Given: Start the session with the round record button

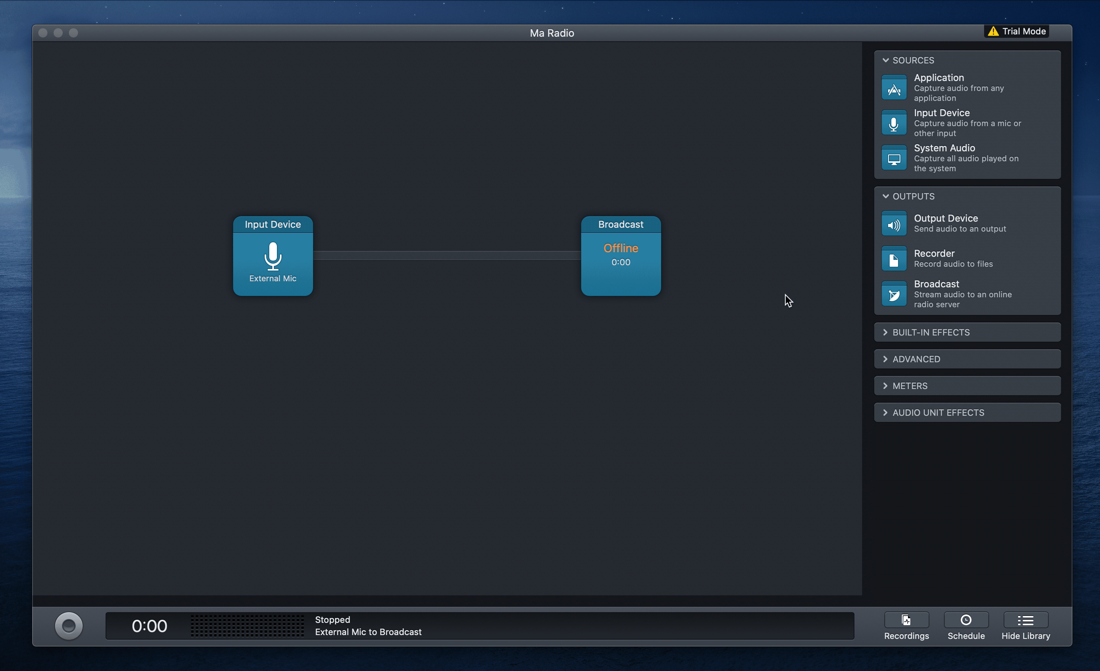Looking at the screenshot, I should click(x=69, y=626).
